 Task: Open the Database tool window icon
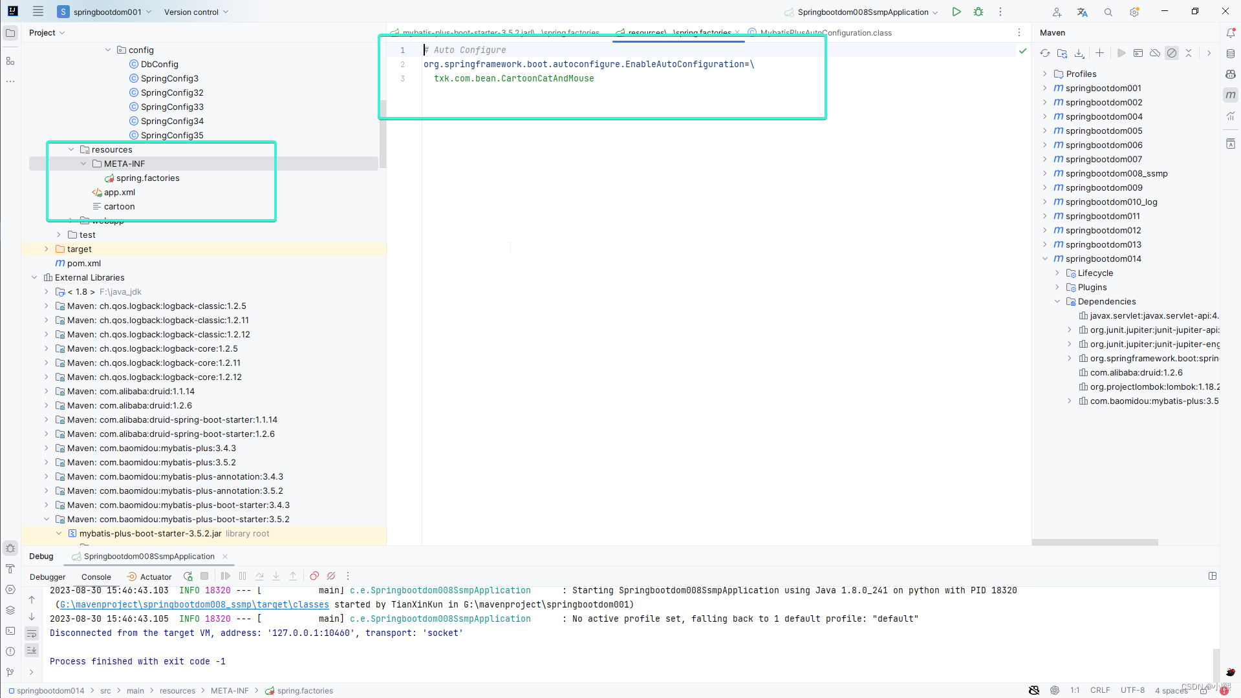point(1231,54)
